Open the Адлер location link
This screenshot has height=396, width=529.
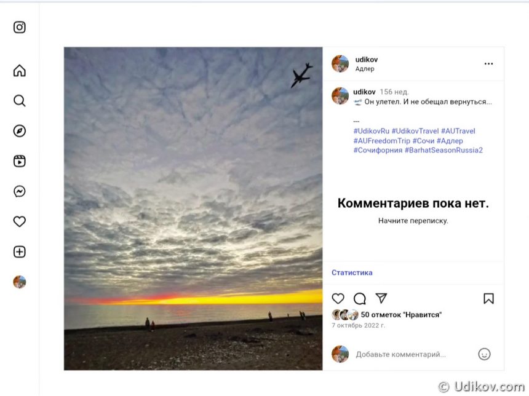pyautogui.click(x=365, y=69)
